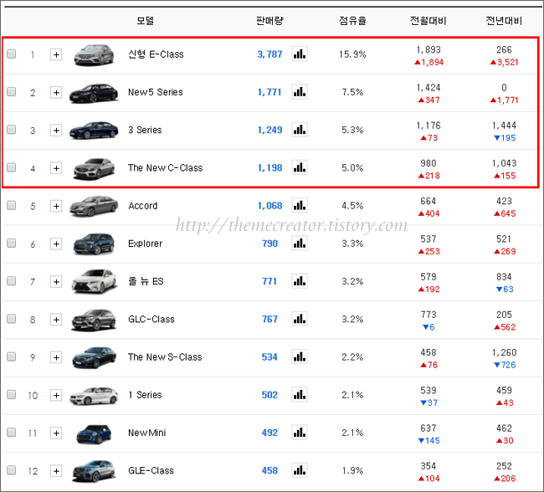Tick the Accord row checkbox

point(12,205)
